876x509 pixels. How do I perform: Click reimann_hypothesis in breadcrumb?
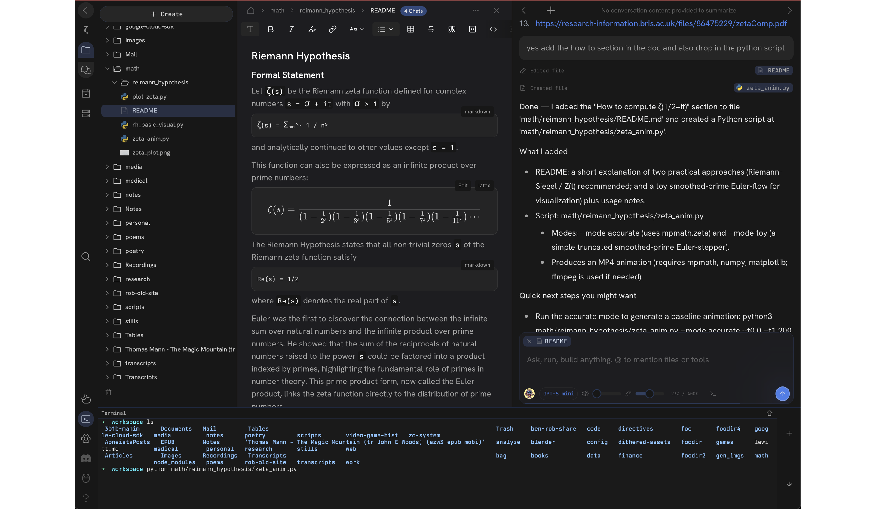pos(327,11)
